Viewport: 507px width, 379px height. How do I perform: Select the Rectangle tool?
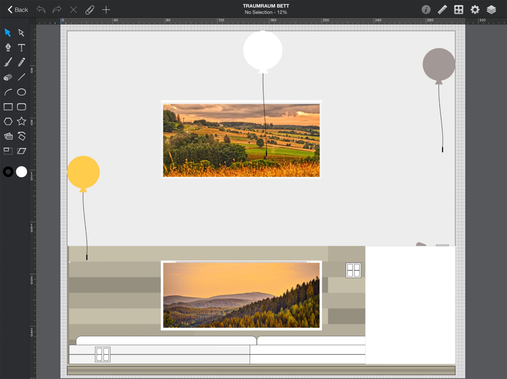click(8, 107)
